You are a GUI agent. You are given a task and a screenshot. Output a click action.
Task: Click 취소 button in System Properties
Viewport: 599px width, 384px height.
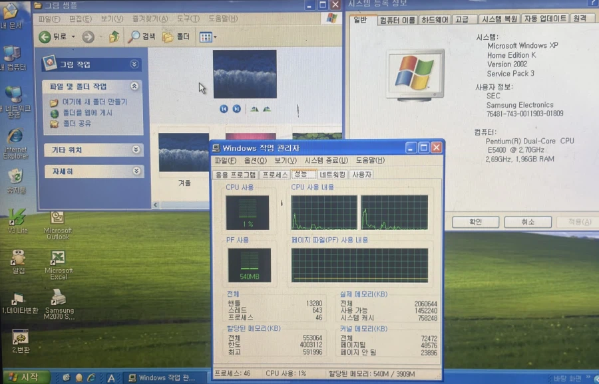tap(528, 222)
